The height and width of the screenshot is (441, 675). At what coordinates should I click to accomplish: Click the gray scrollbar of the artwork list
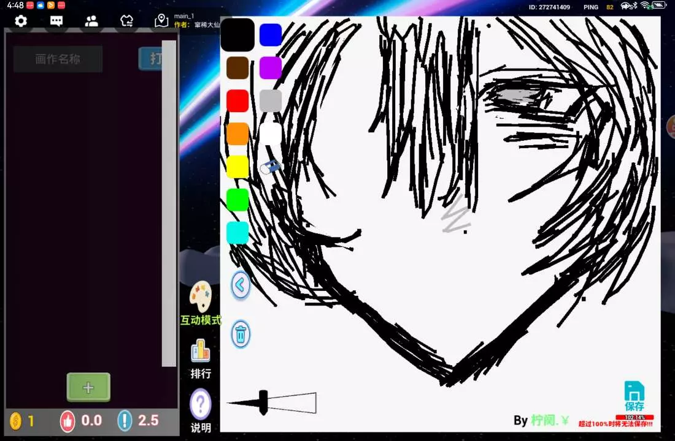click(x=169, y=203)
